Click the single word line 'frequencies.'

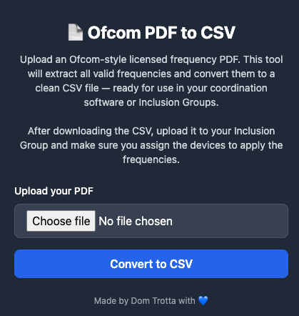151,159
